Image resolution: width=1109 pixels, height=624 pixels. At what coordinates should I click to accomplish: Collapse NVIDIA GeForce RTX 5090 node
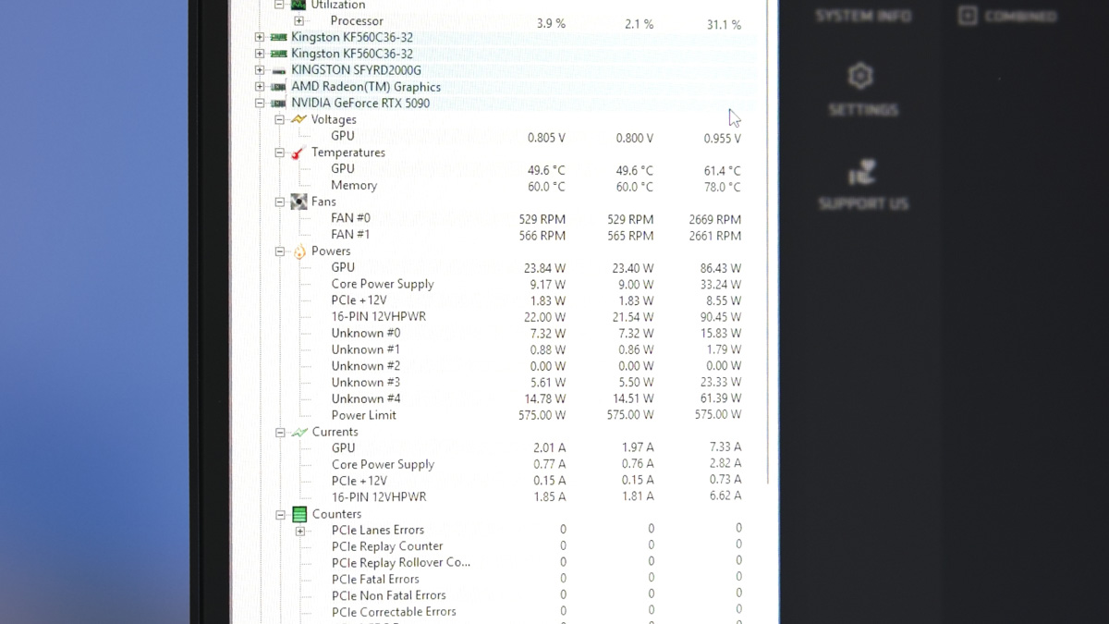coord(260,104)
